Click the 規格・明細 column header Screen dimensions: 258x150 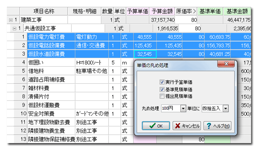84,11
